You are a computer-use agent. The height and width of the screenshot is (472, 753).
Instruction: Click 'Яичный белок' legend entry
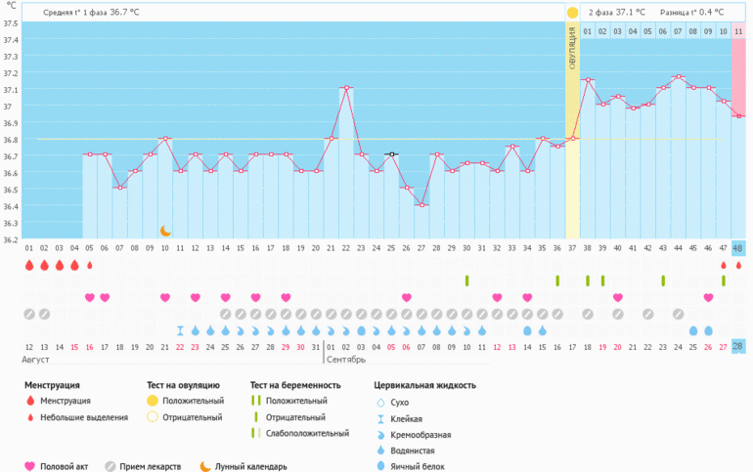[x=418, y=466]
